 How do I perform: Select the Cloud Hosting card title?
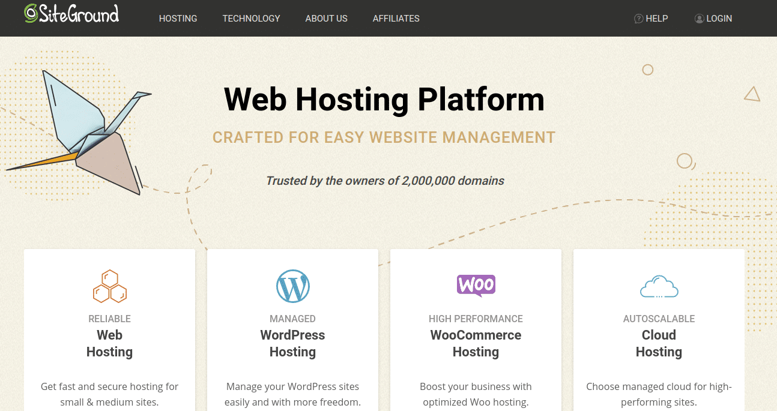pos(659,343)
